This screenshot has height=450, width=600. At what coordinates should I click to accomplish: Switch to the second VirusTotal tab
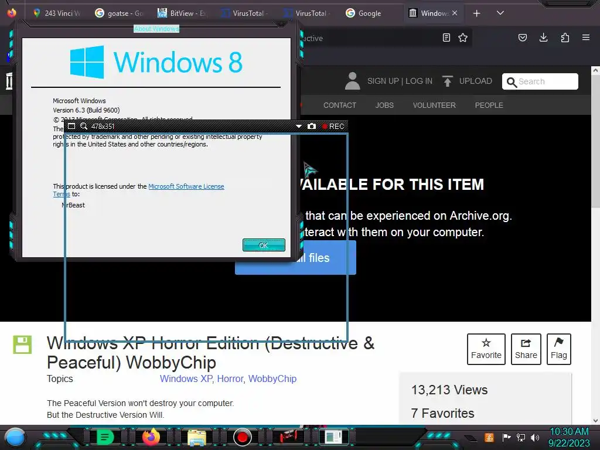pos(308,13)
